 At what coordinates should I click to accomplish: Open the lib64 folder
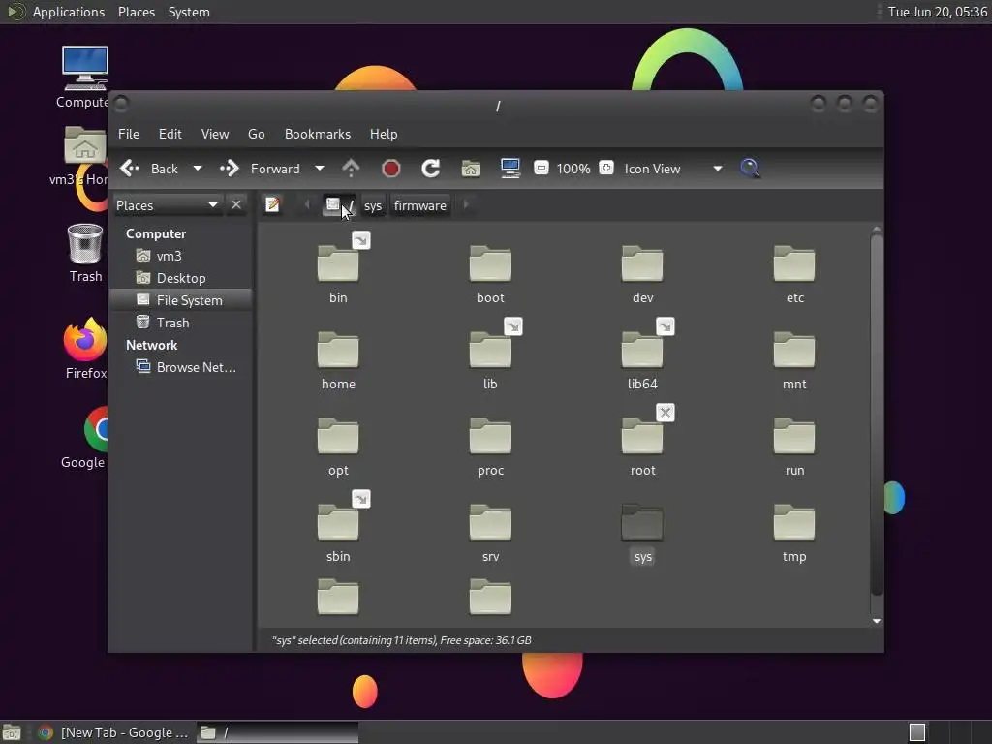tap(642, 350)
